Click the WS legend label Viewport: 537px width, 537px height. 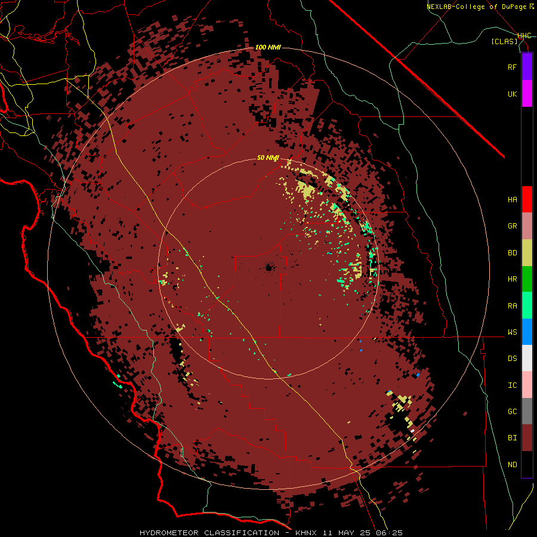[x=512, y=332]
